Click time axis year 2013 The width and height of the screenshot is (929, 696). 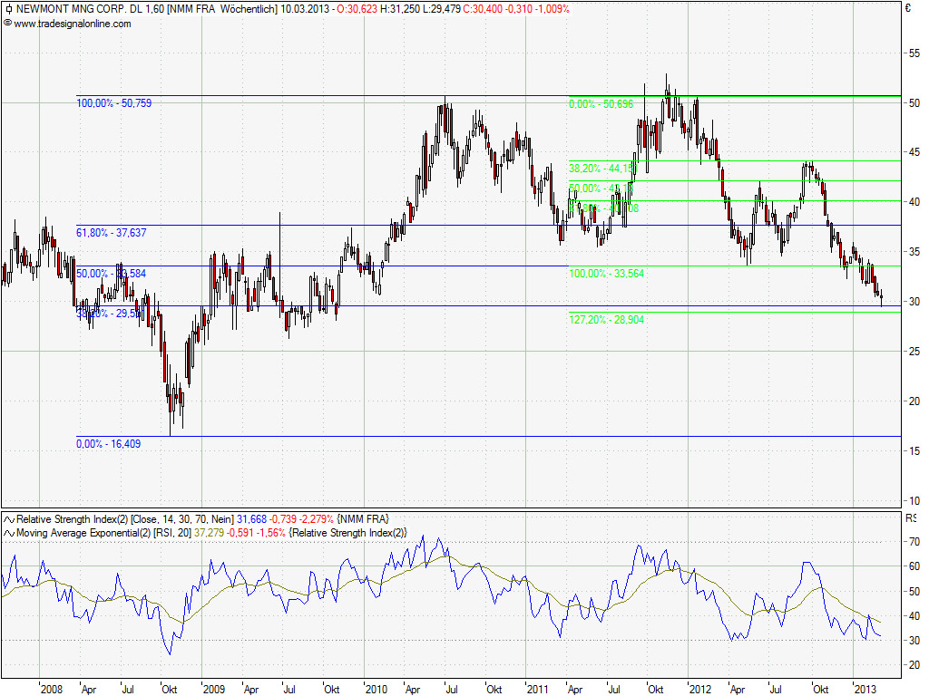point(865,689)
